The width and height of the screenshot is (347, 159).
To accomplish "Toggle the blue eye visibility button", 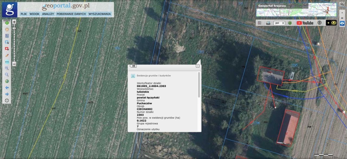I will coord(342,23).
